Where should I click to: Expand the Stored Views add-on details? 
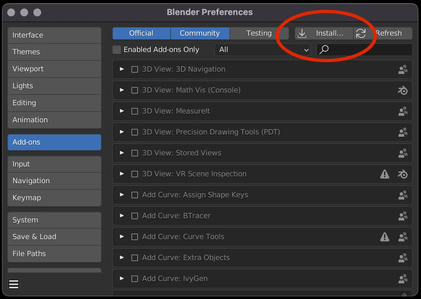[122, 153]
